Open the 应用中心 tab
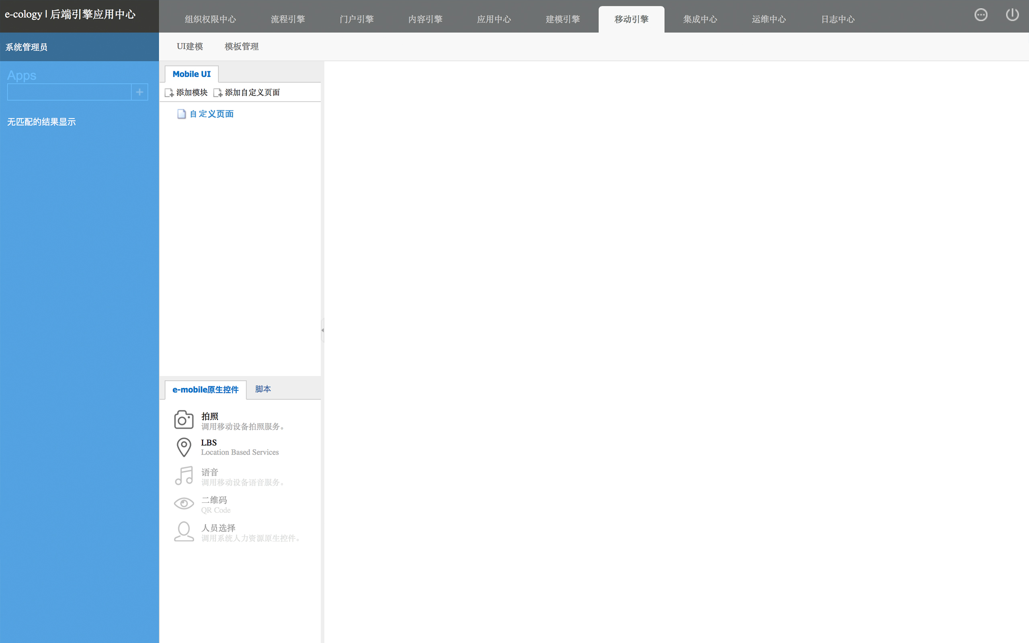 coord(494,20)
